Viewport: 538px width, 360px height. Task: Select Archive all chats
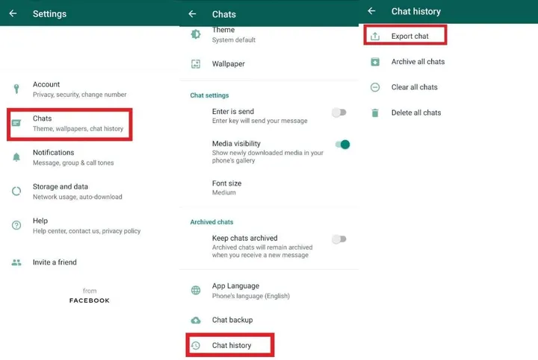418,62
